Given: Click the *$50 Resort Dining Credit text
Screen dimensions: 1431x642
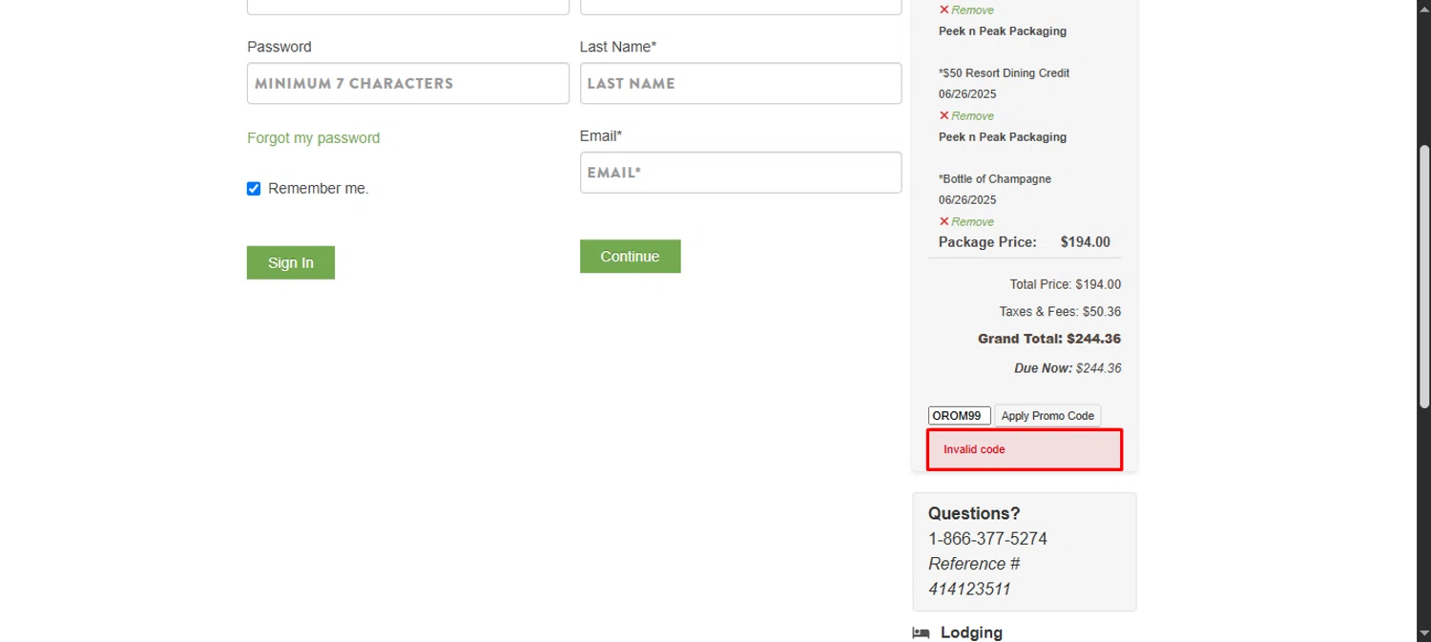Looking at the screenshot, I should click(x=1004, y=72).
